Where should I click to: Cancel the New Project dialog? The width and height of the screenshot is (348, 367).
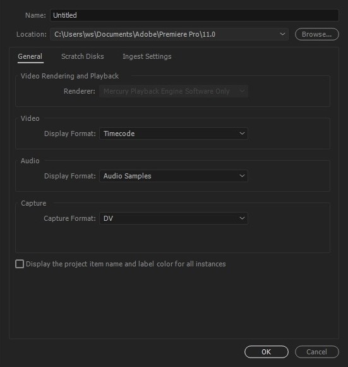pyautogui.click(x=316, y=352)
